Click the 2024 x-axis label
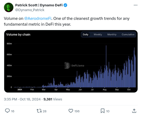The width and height of the screenshot is (141, 116). [x=20, y=90]
